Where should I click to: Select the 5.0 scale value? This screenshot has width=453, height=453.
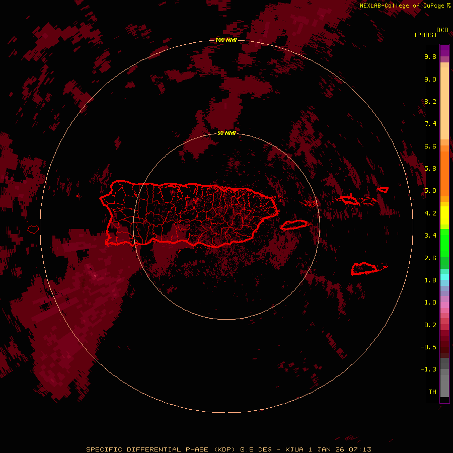point(430,191)
